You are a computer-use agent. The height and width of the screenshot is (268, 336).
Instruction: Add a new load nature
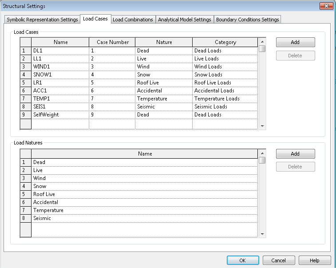[295, 154]
